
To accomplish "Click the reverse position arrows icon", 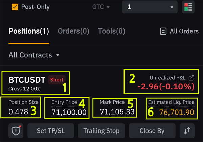I will click(x=187, y=131).
